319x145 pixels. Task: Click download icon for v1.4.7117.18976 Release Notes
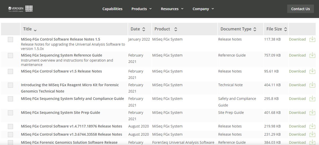point(312,126)
